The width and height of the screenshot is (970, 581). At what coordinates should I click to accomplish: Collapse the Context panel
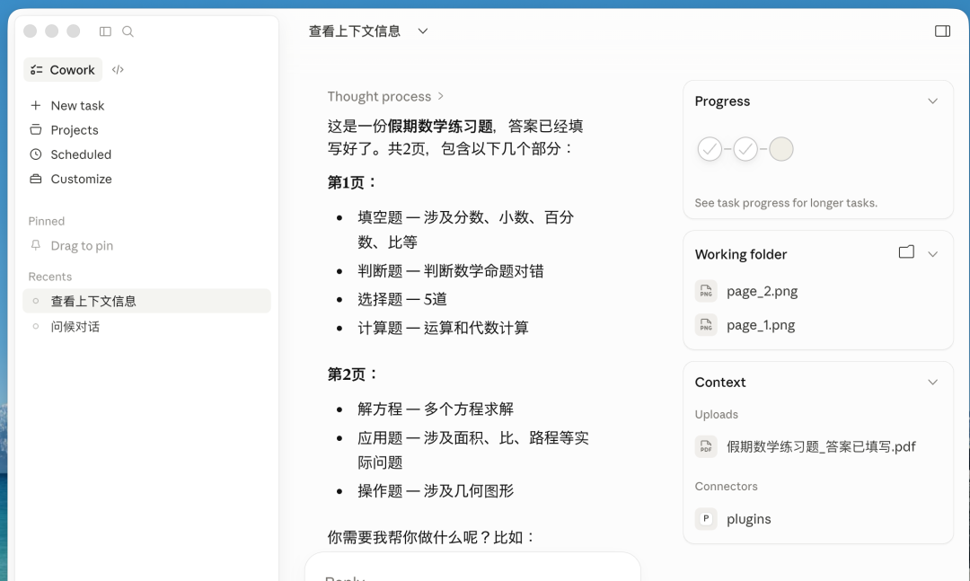932,383
